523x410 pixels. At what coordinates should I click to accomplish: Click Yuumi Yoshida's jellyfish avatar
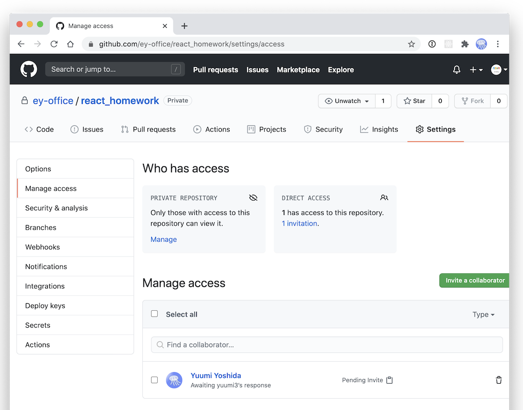pos(174,380)
